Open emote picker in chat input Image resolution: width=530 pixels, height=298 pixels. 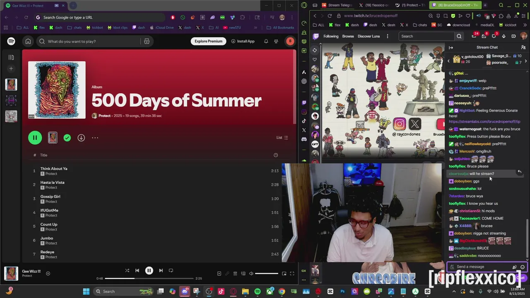523,267
